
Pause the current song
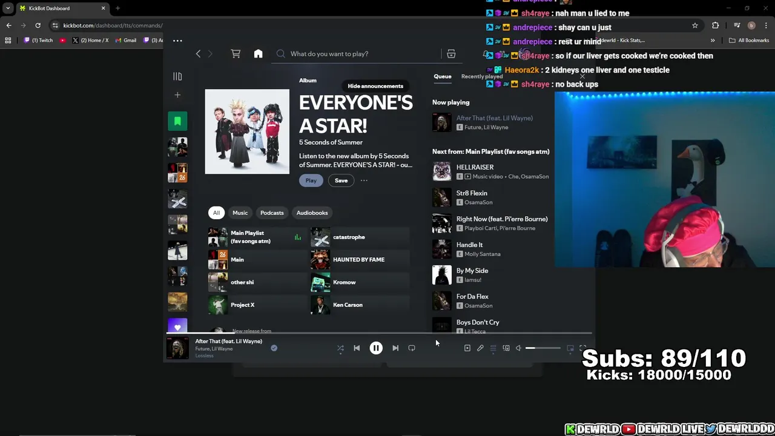pyautogui.click(x=376, y=348)
